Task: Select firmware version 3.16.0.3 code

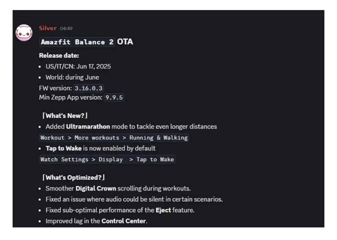Action: (x=88, y=88)
